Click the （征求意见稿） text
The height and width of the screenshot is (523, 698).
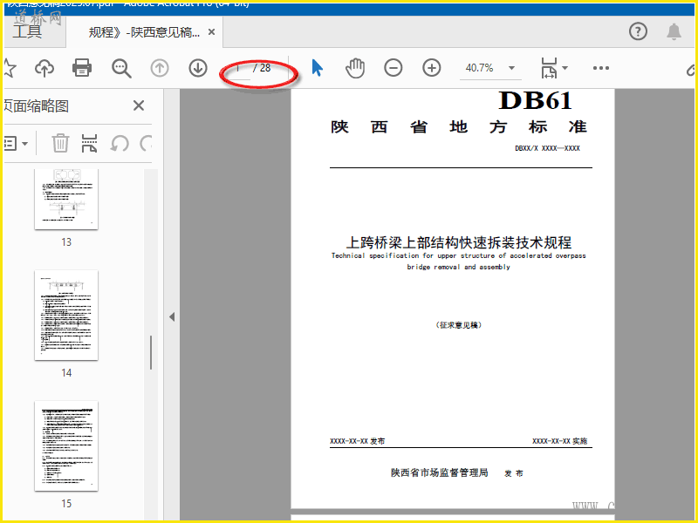click(458, 325)
